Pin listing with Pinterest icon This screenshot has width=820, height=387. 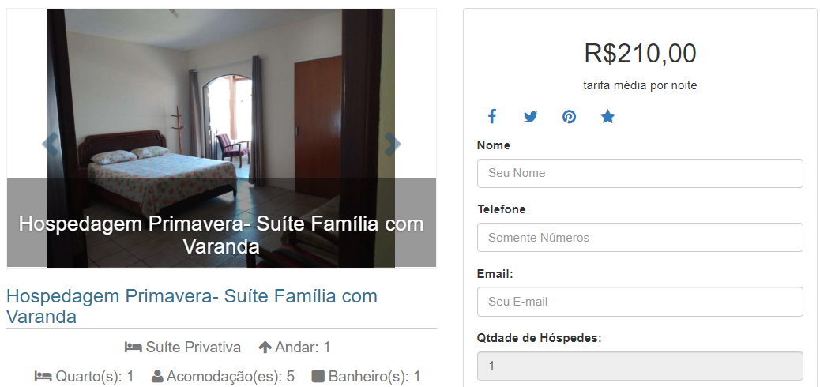coord(569,117)
